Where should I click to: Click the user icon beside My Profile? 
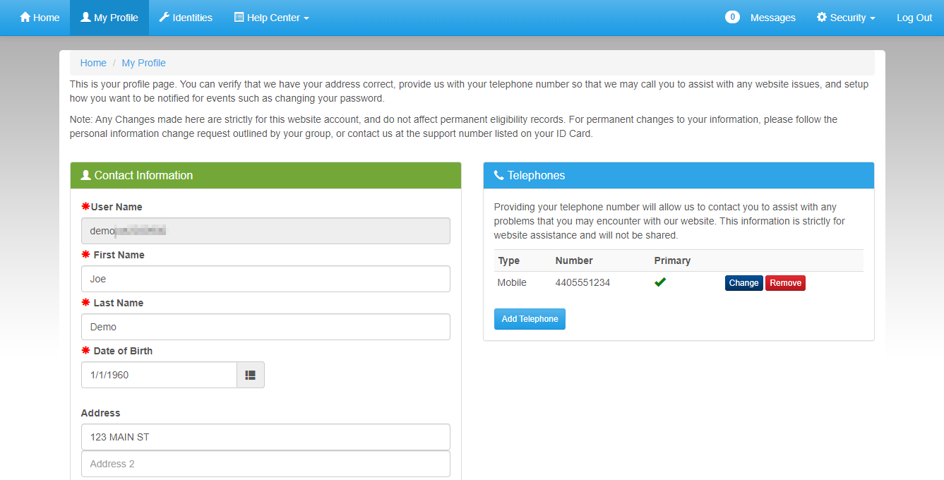click(x=85, y=17)
